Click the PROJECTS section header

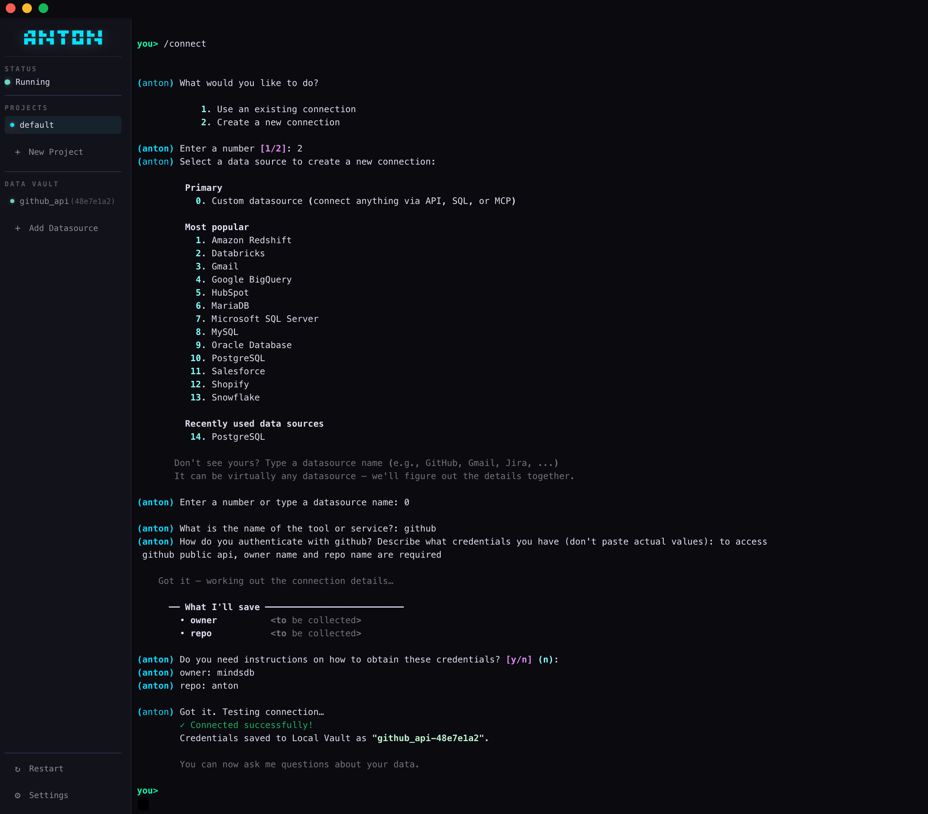tap(26, 108)
